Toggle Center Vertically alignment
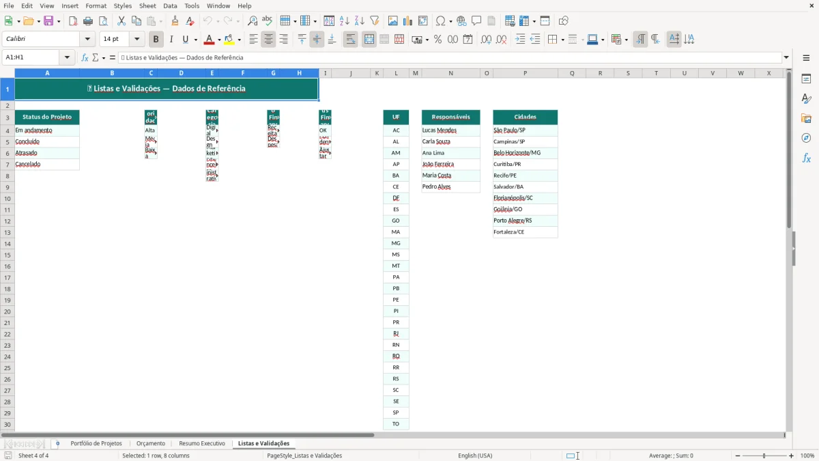819x461 pixels. (317, 40)
